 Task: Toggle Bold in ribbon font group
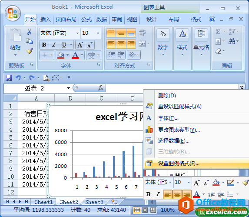(44, 45)
